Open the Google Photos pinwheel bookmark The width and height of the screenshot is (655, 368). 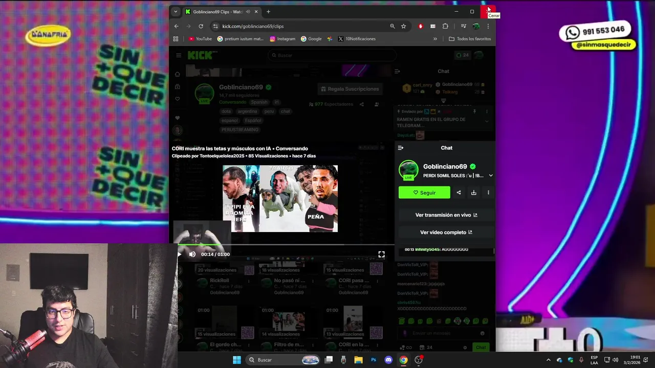(x=330, y=39)
